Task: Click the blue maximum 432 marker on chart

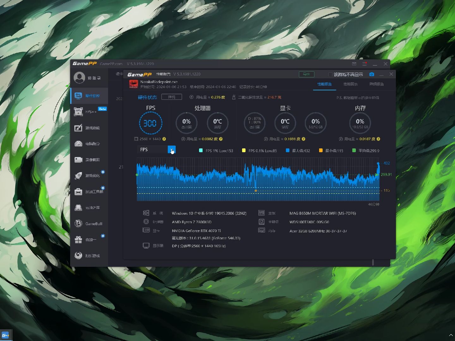Action: click(378, 163)
